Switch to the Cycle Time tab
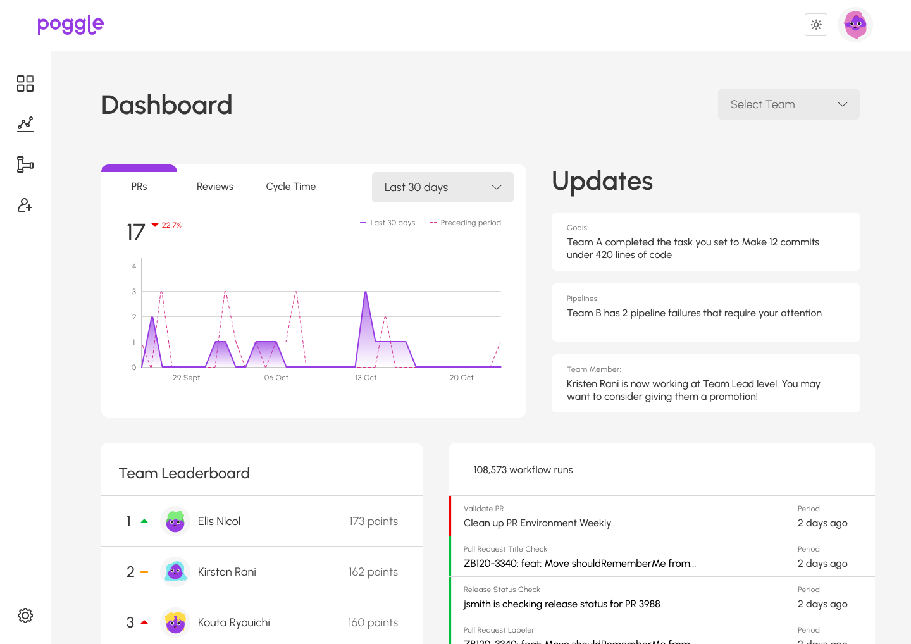Screen dimensions: 911x644 290,187
